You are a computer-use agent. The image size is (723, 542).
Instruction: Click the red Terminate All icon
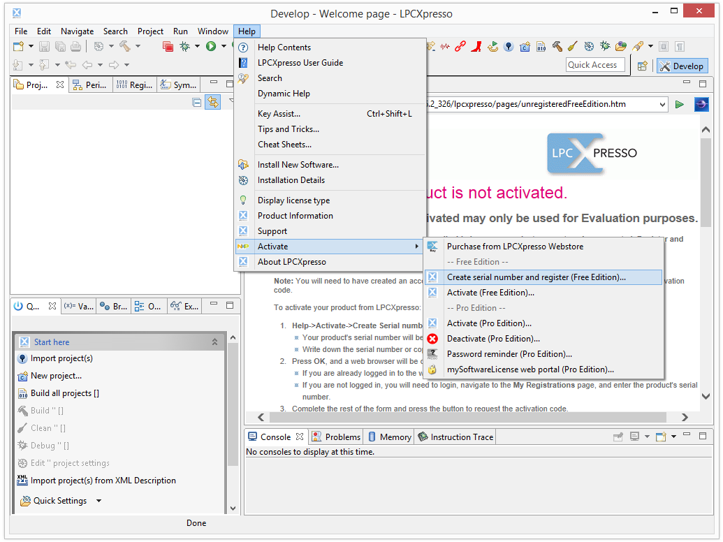point(168,46)
